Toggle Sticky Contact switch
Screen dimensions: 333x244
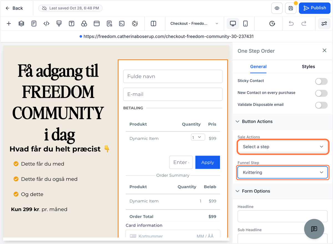pyautogui.click(x=321, y=81)
